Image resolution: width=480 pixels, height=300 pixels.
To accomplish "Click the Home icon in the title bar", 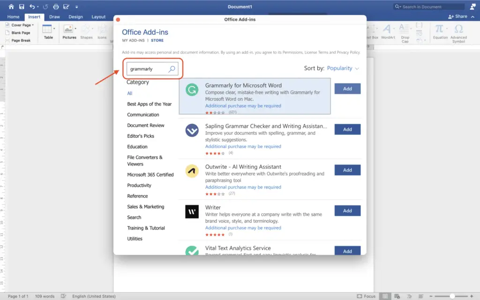I will [11, 7].
